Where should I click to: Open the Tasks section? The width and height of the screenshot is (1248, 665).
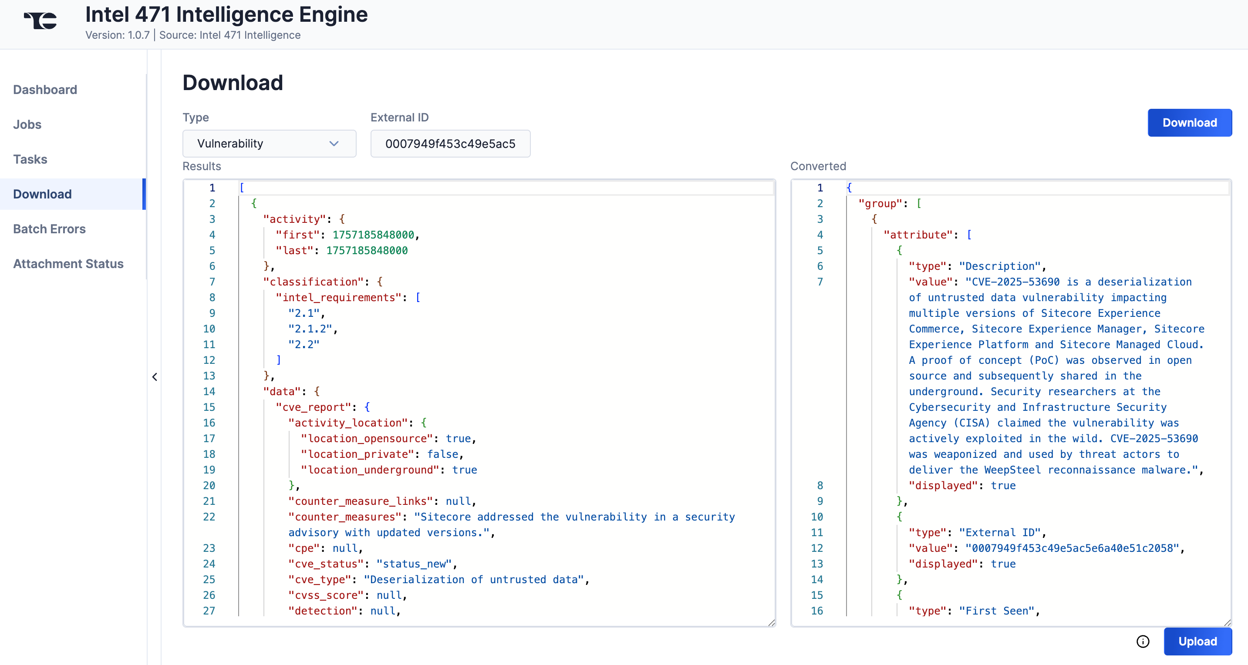pos(30,159)
